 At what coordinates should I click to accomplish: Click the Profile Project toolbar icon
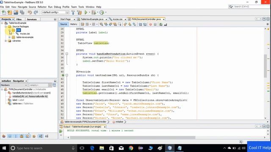click(102, 12)
